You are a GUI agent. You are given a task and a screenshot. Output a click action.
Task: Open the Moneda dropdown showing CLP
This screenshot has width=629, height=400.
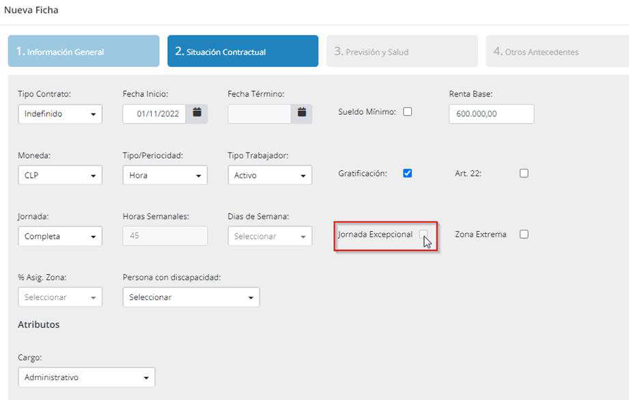60,176
